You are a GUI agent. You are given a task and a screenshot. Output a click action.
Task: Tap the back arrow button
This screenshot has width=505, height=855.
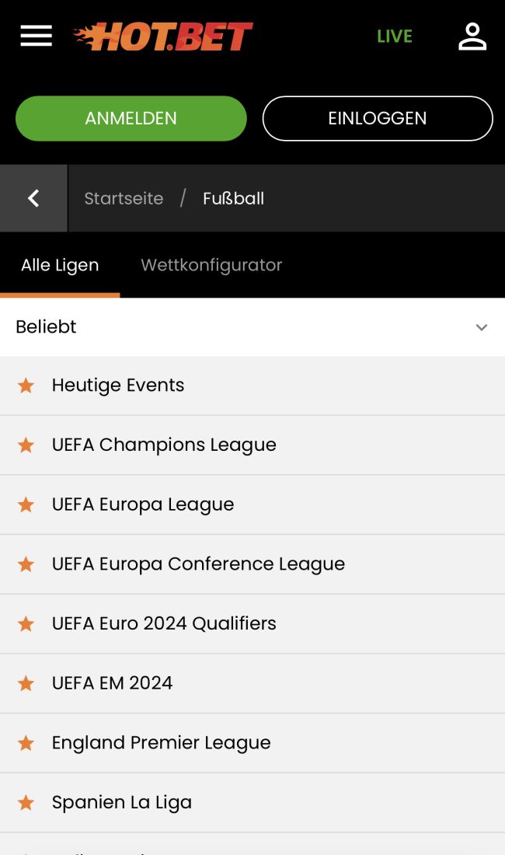coord(33,198)
